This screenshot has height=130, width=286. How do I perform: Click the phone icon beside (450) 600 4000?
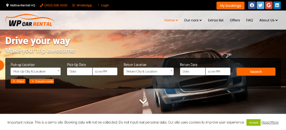(41, 5)
